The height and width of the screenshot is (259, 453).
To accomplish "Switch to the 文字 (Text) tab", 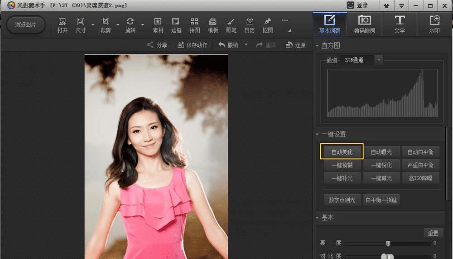I will [x=399, y=24].
